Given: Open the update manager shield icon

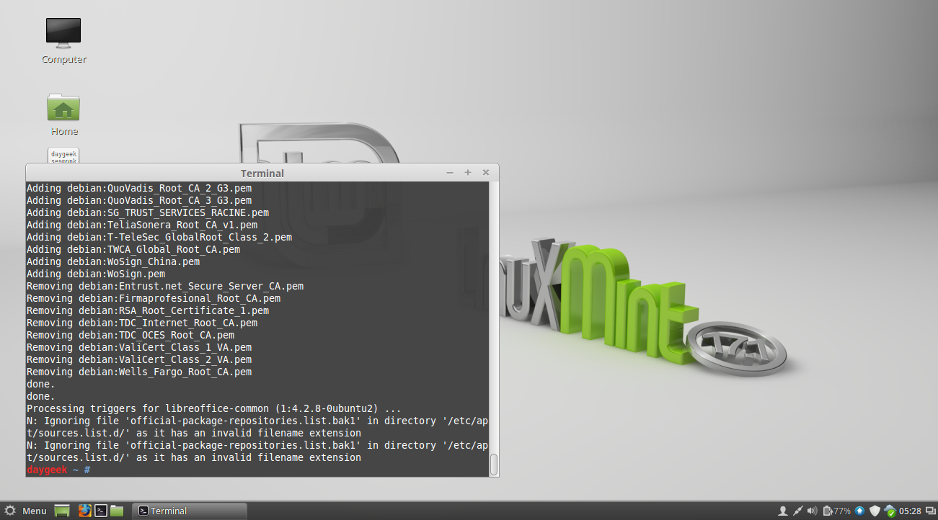Looking at the screenshot, I should click(875, 511).
